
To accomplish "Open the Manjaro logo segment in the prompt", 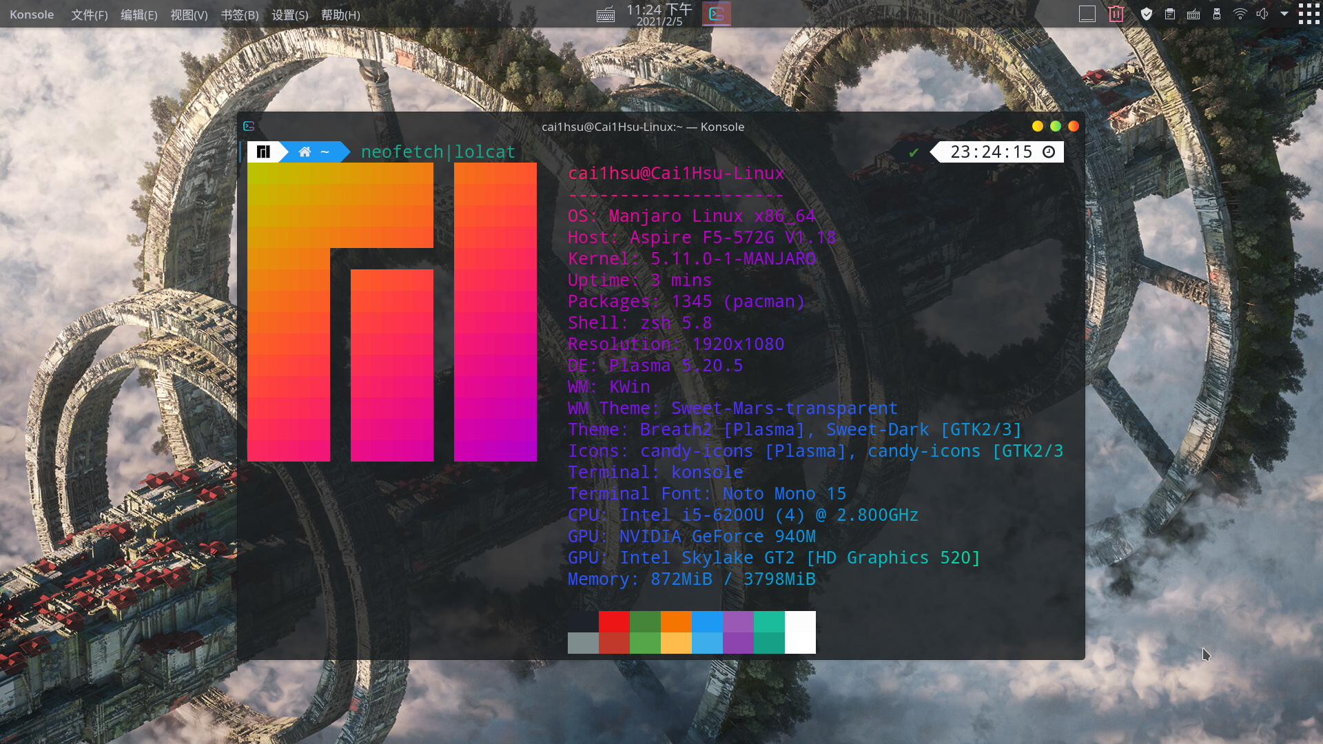I will 264,152.
